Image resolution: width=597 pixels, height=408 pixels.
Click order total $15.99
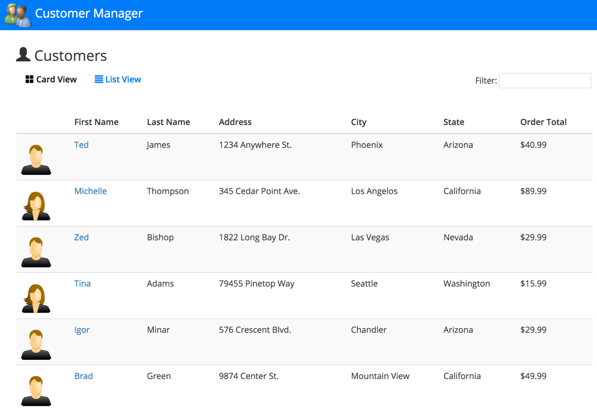533,284
